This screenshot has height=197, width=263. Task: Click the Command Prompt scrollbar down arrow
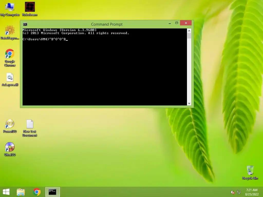coord(189,103)
